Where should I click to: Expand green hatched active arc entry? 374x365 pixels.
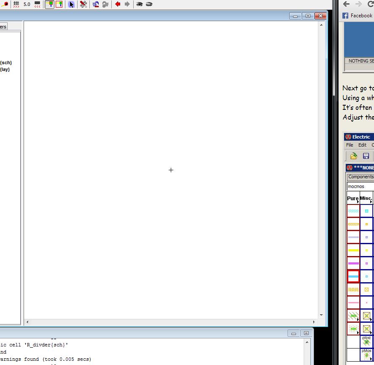[353, 316]
